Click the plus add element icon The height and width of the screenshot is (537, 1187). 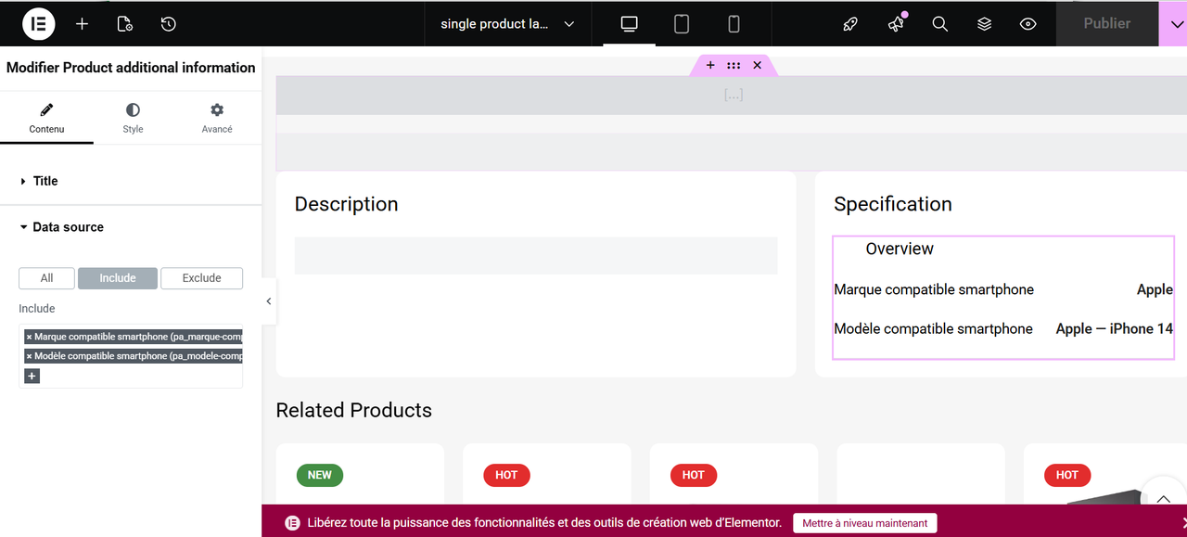(82, 24)
